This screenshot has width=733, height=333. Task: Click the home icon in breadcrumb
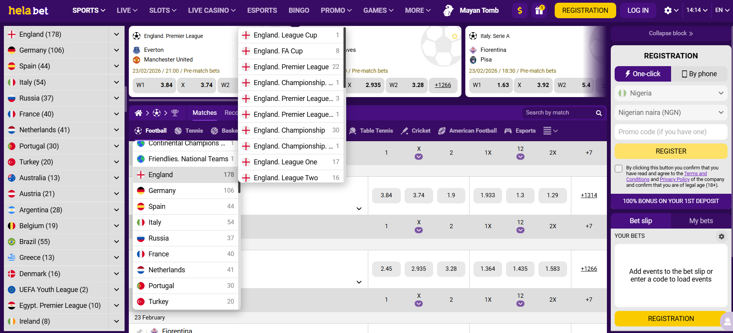coord(138,113)
